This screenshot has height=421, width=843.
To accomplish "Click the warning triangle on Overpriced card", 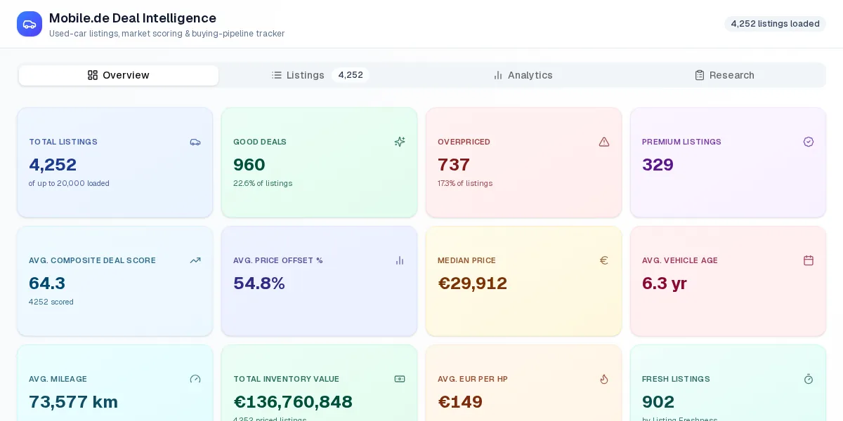I will click(x=604, y=142).
